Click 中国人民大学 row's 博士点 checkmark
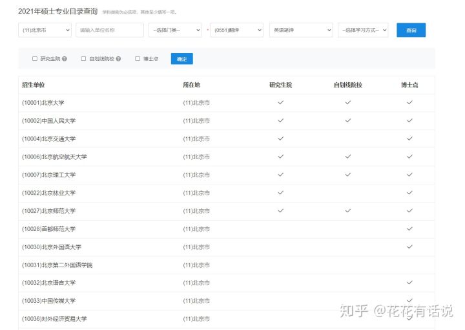 [x=409, y=120]
